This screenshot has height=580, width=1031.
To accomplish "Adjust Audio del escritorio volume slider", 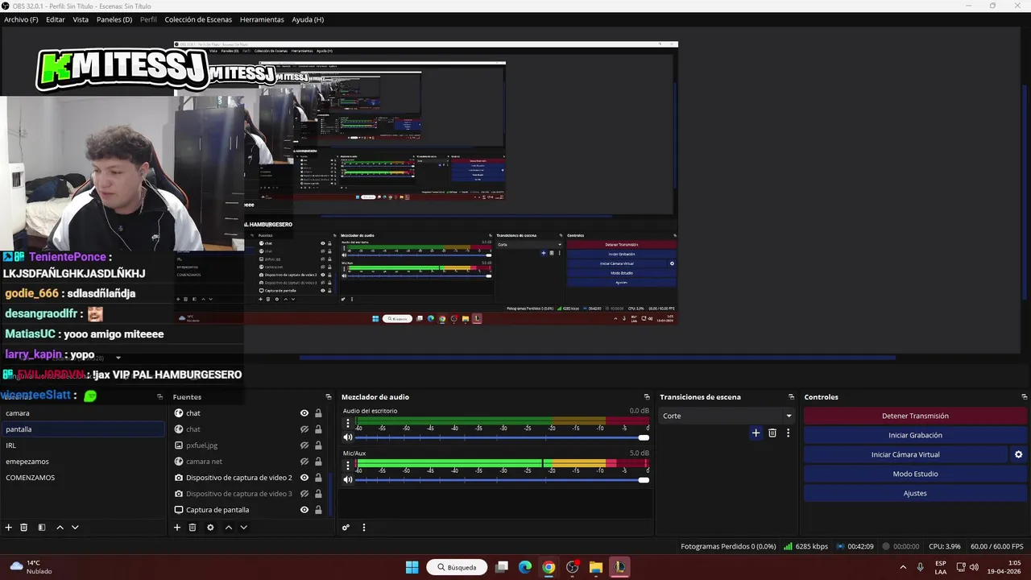I will [x=502, y=437].
